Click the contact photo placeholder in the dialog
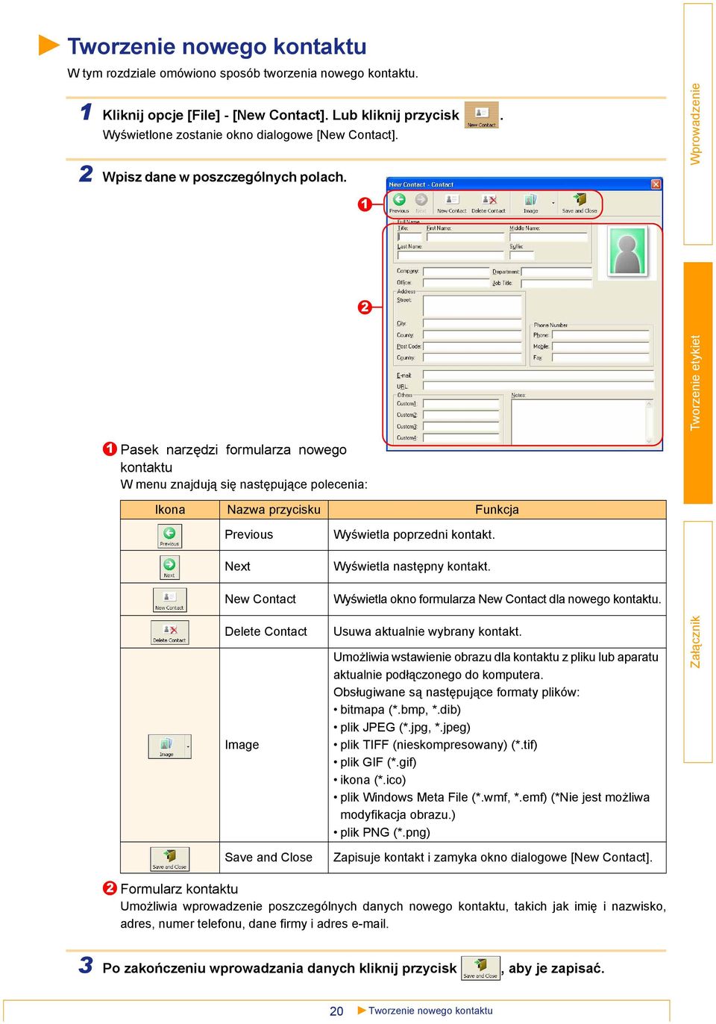 point(627,252)
